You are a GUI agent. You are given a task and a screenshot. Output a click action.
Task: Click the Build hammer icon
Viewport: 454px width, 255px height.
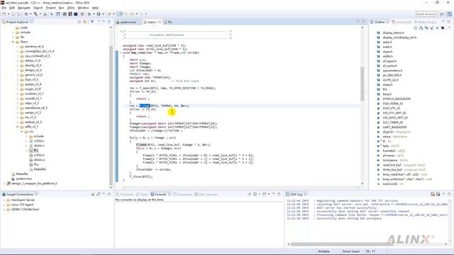pyautogui.click(x=35, y=14)
